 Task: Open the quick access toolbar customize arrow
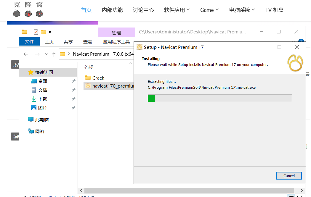point(50,32)
